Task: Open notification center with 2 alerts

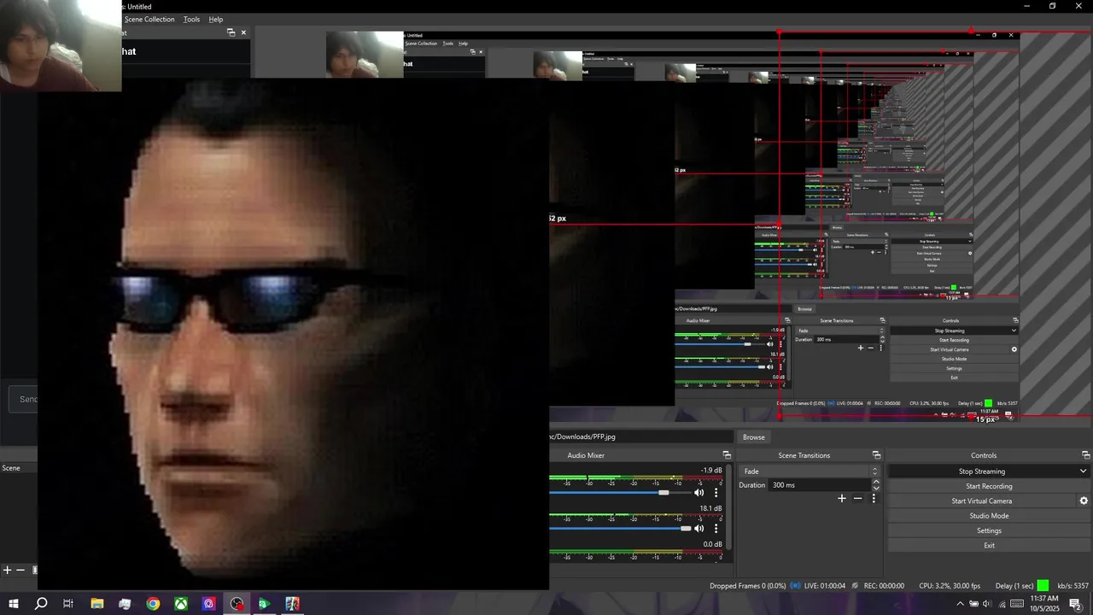Action: pyautogui.click(x=1076, y=604)
